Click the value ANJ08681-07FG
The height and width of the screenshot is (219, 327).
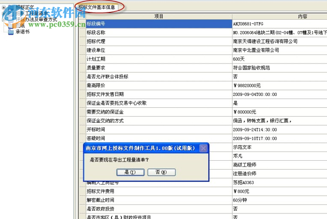pyautogui.click(x=248, y=24)
